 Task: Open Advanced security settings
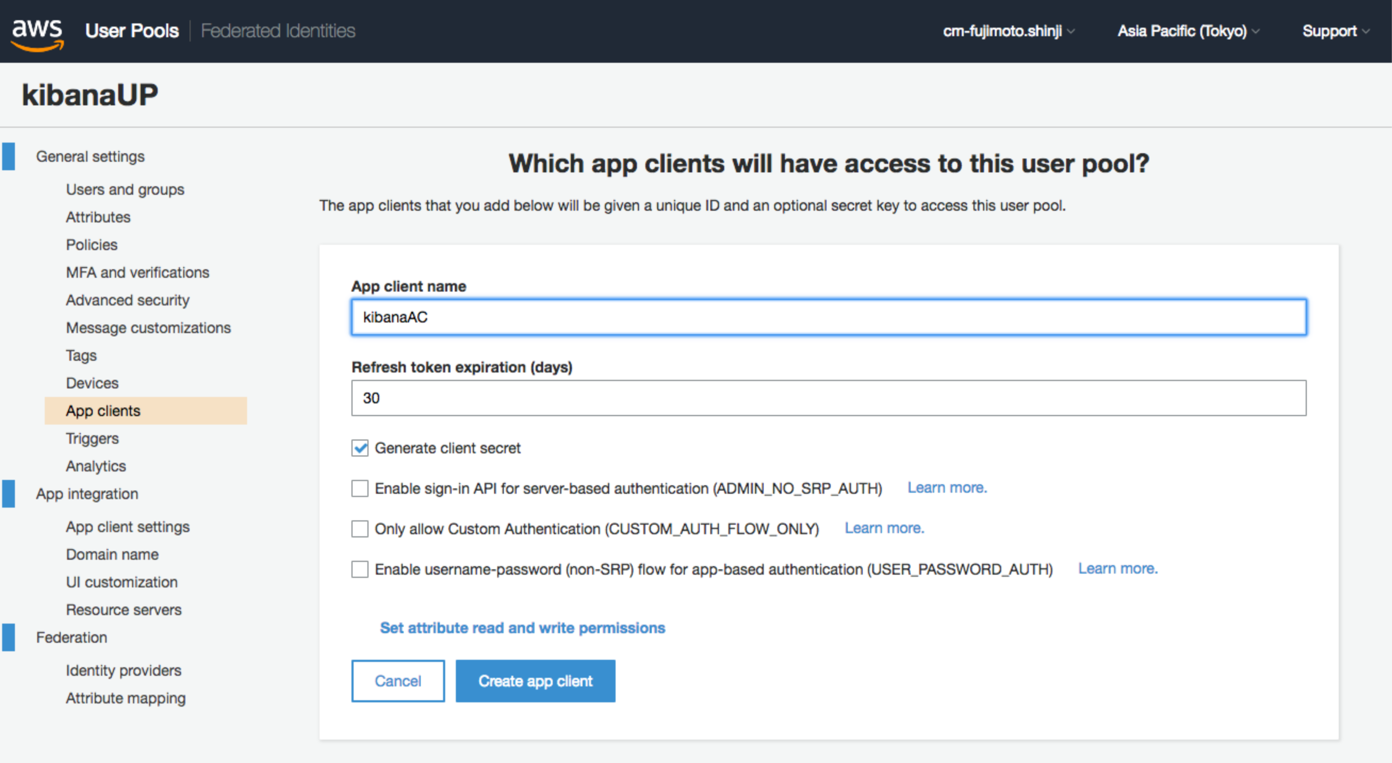[127, 300]
